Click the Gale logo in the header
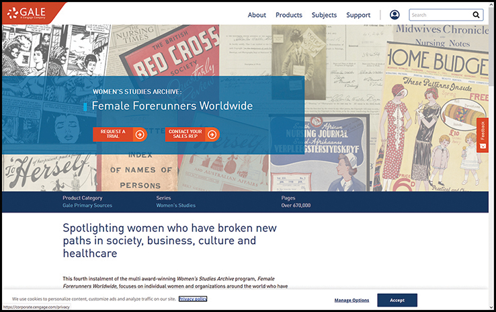The image size is (496, 312). (x=27, y=13)
